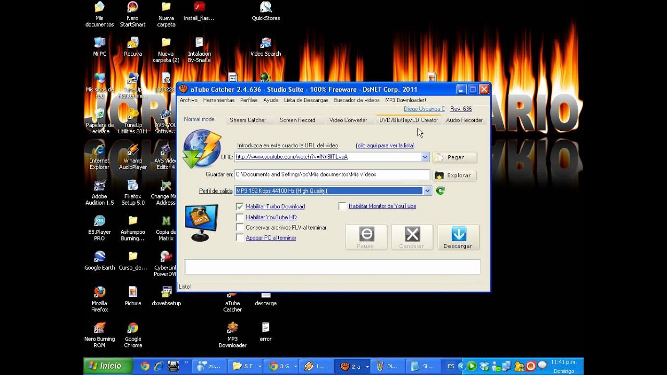The image size is (667, 375).
Task: Open Recuva desktop icon
Action: [133, 47]
